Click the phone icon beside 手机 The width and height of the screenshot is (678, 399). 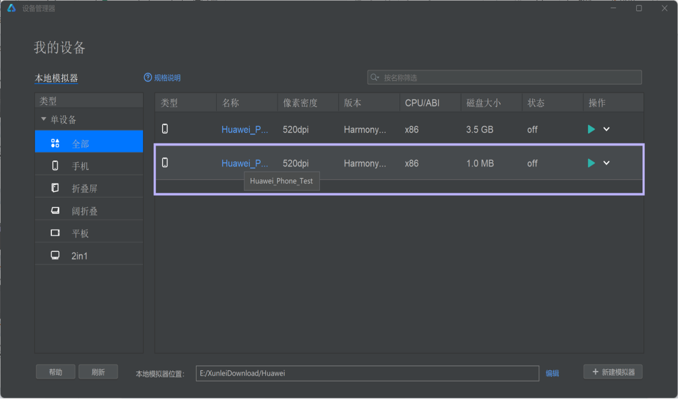tap(55, 166)
